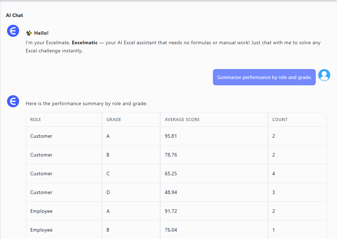
Task: Click the AI Chat panel title
Action: [14, 15]
